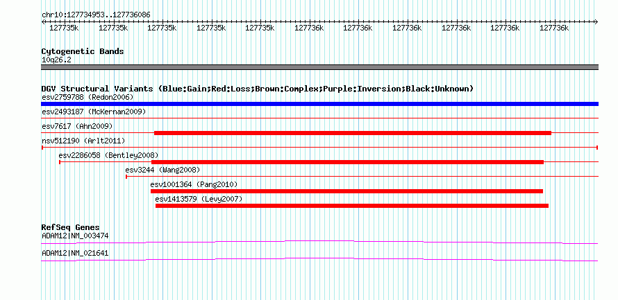Select the thick red esv2286058 loss bar
This screenshot has height=300, width=618.
tap(347, 162)
